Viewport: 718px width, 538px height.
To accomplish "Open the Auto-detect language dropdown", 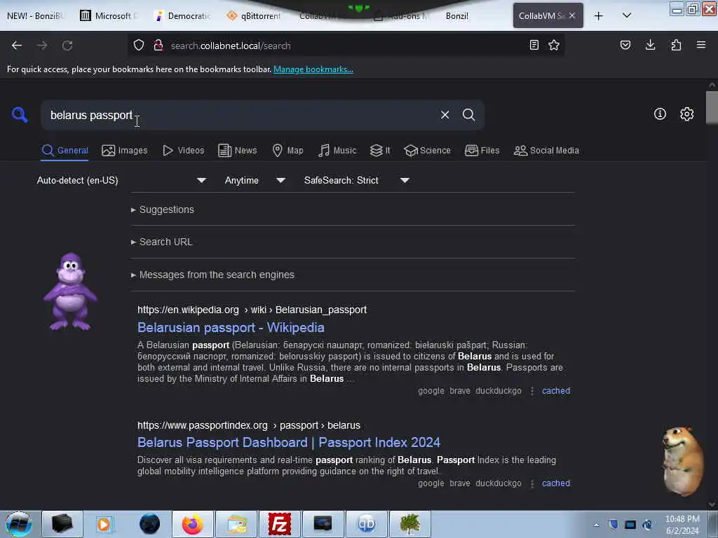I will [x=121, y=180].
